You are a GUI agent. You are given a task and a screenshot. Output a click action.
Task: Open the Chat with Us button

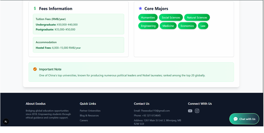pos(244,119)
